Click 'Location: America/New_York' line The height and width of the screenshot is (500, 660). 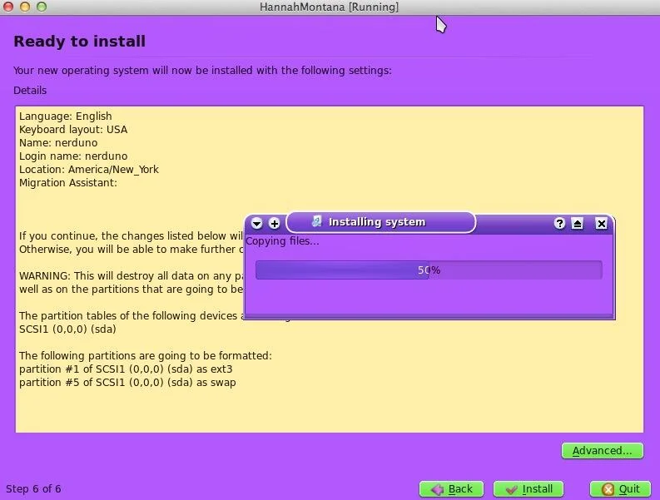coord(89,170)
